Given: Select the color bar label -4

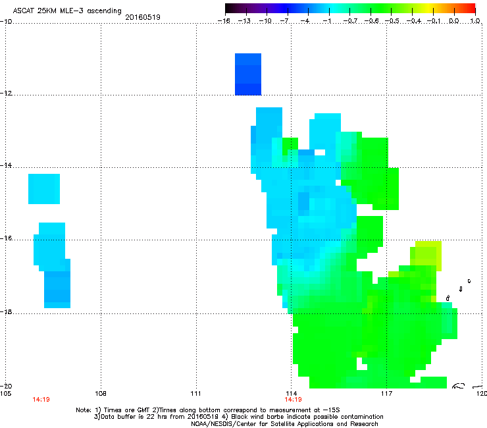Looking at the screenshot, I should pos(305,21).
